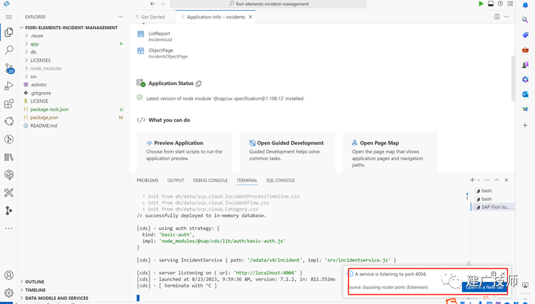Click the browser sidebar search magnifier

click(525, 20)
